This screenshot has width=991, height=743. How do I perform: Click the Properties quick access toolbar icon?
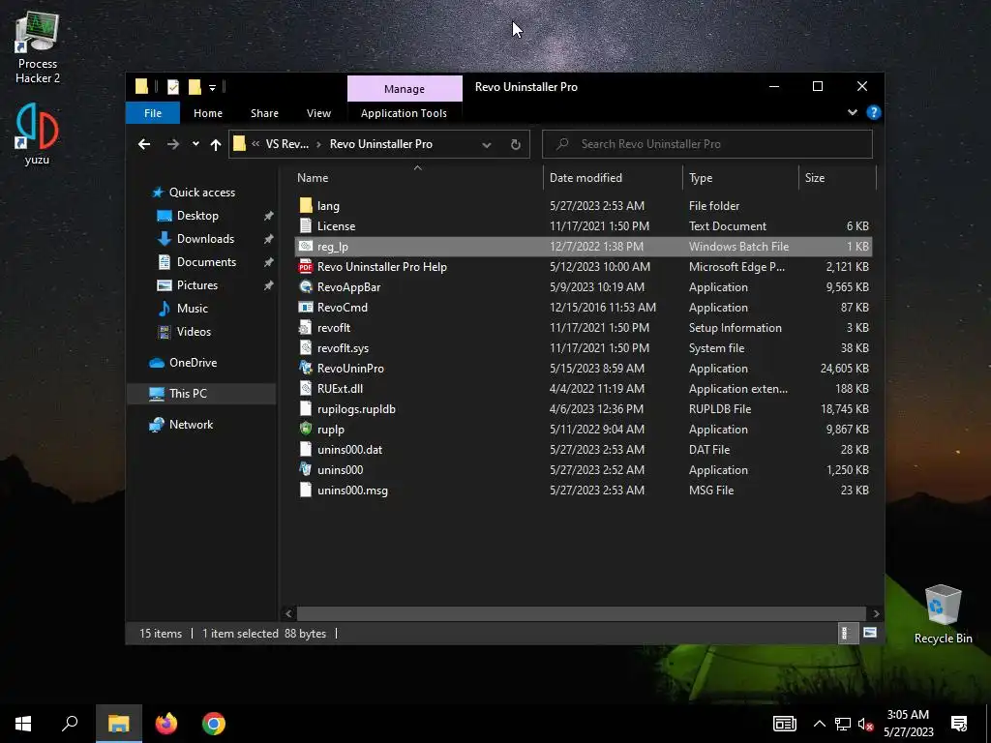[x=172, y=87]
